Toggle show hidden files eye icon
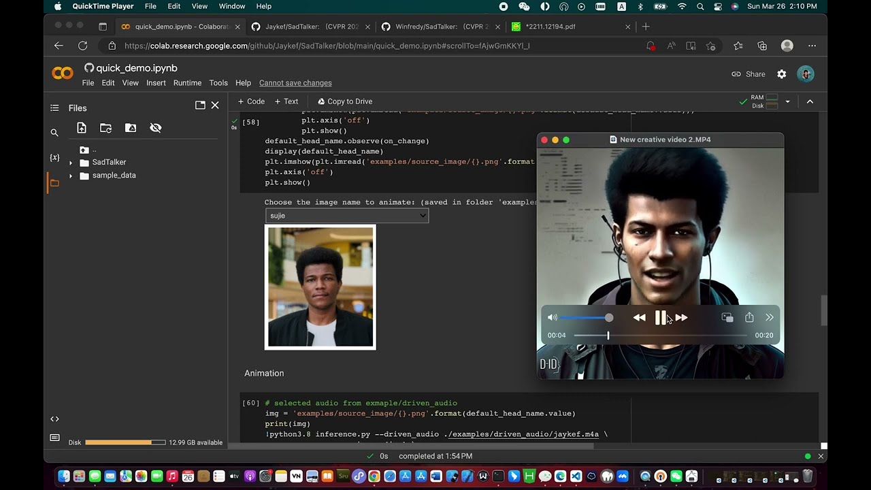This screenshot has width=871, height=490. [x=156, y=128]
